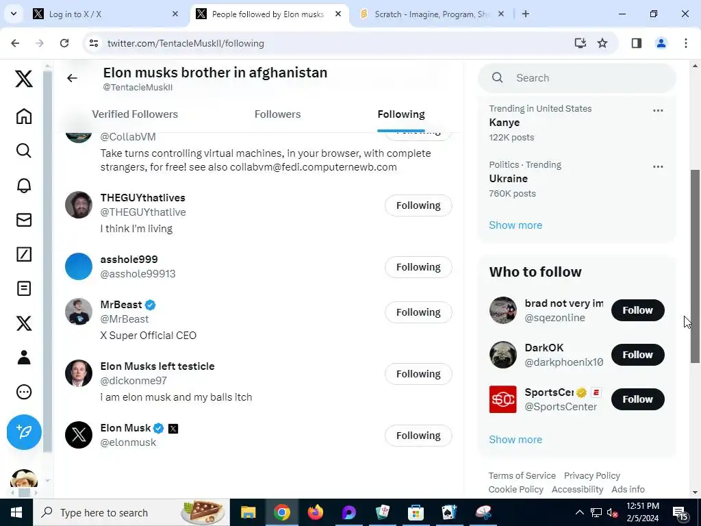The image size is (701, 526).
Task: Open File Explorer in taskbar
Action: coord(248,512)
